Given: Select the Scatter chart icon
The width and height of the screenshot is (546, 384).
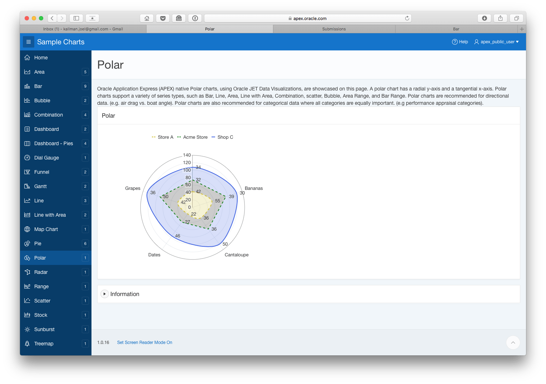Looking at the screenshot, I should point(27,301).
